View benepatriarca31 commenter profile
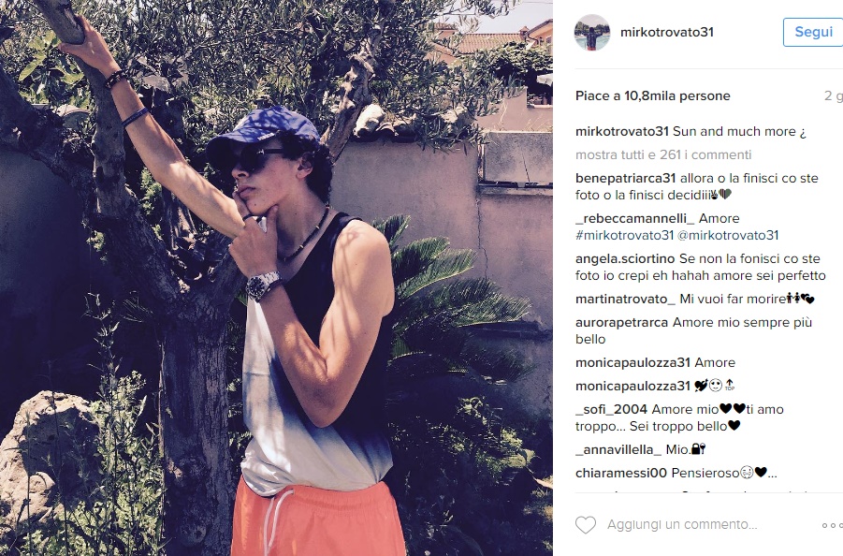This screenshot has width=843, height=556. 625,179
